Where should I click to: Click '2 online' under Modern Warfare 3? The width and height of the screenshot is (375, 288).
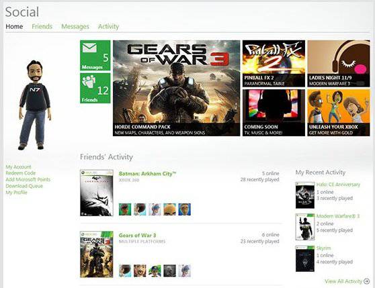click(x=325, y=224)
